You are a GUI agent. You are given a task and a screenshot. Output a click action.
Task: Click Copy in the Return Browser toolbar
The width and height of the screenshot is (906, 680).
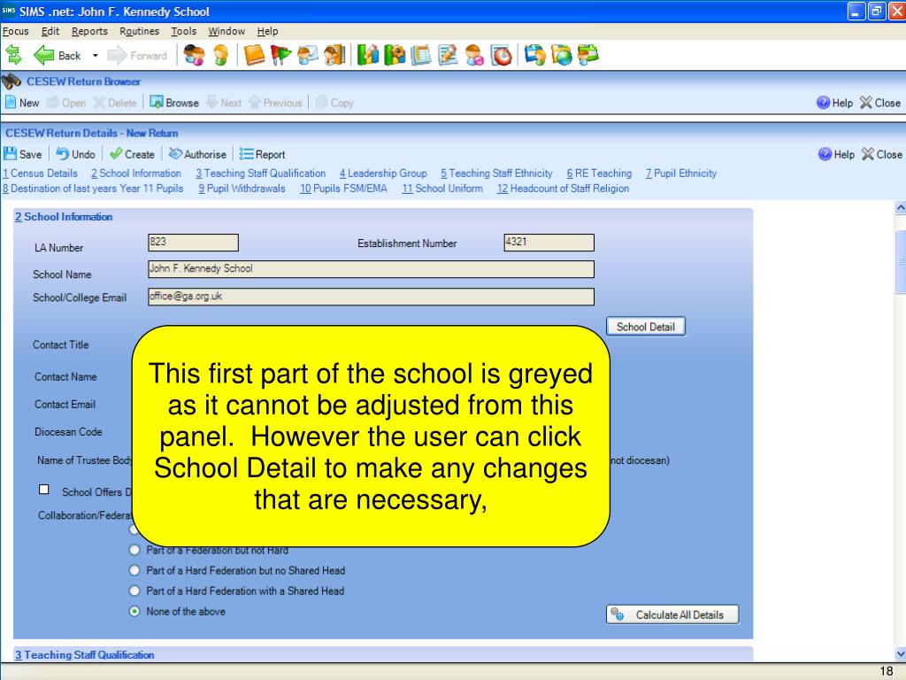click(x=335, y=103)
